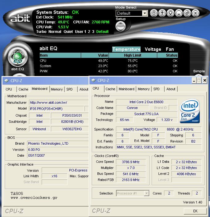Image resolution: width=210 pixels, height=217 pixels.
Task: Click the processor name Intel Core 2 Duo E6600
Action: pyautogui.click(x=146, y=102)
